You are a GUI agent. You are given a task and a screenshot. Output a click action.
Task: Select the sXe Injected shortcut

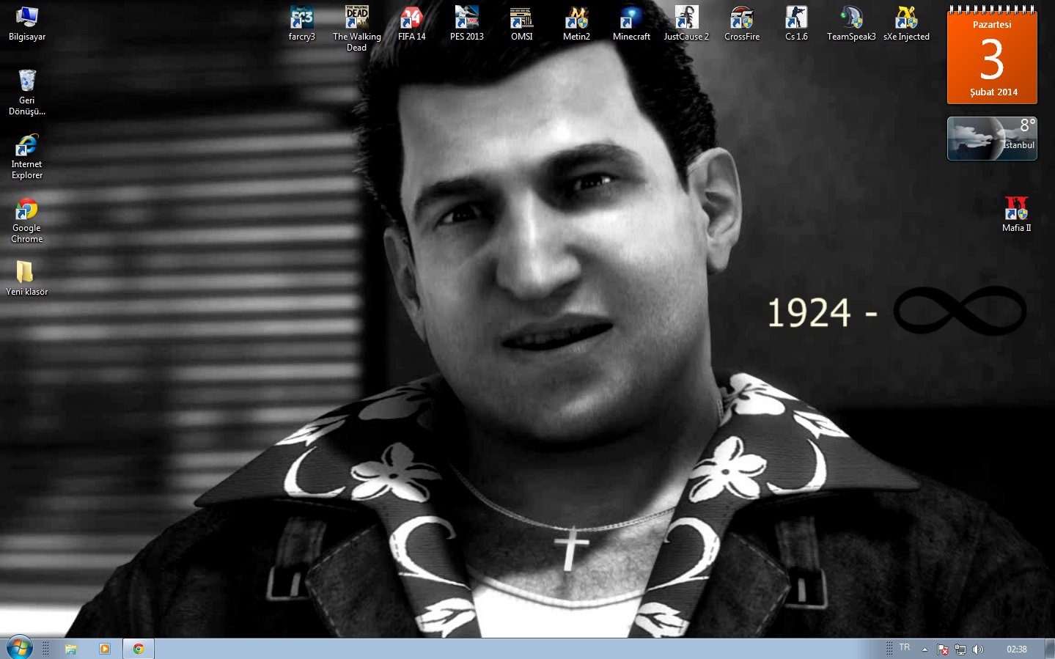click(x=907, y=23)
